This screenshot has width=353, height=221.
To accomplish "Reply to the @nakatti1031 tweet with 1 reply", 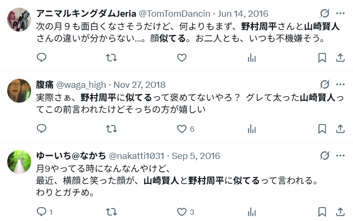I will click(45, 211).
